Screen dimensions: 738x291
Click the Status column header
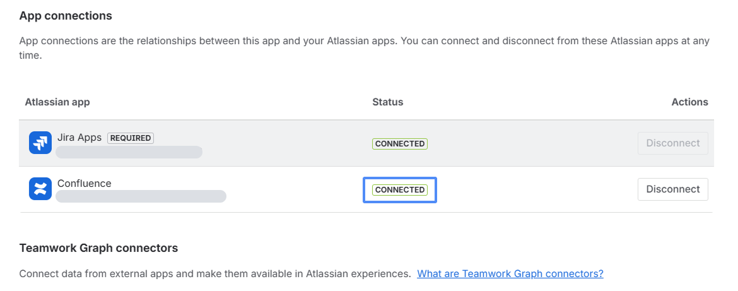click(387, 102)
